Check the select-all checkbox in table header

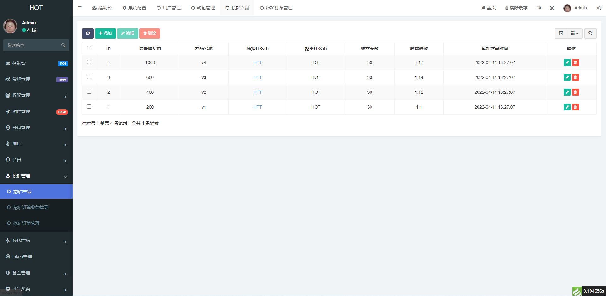(x=89, y=48)
